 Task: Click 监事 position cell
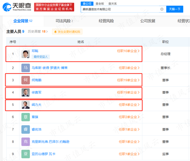(x=165, y=154)
